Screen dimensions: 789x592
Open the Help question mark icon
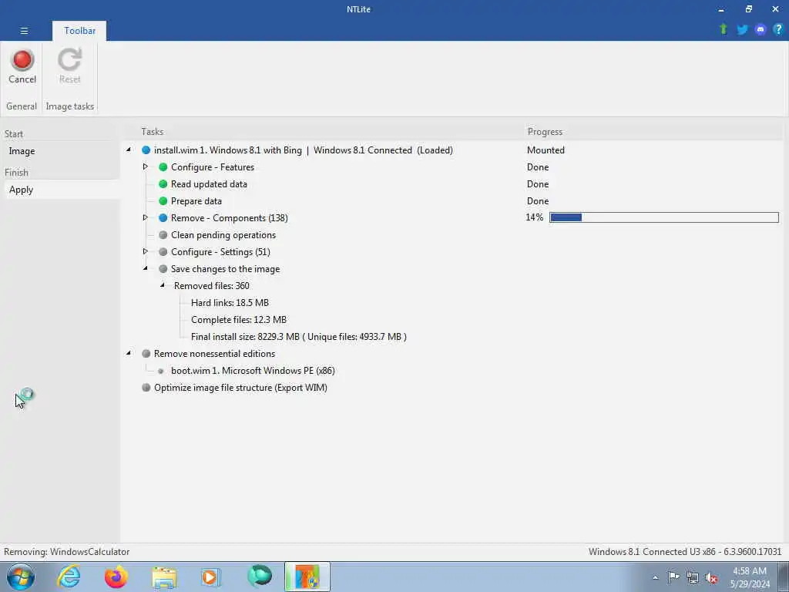click(x=778, y=29)
